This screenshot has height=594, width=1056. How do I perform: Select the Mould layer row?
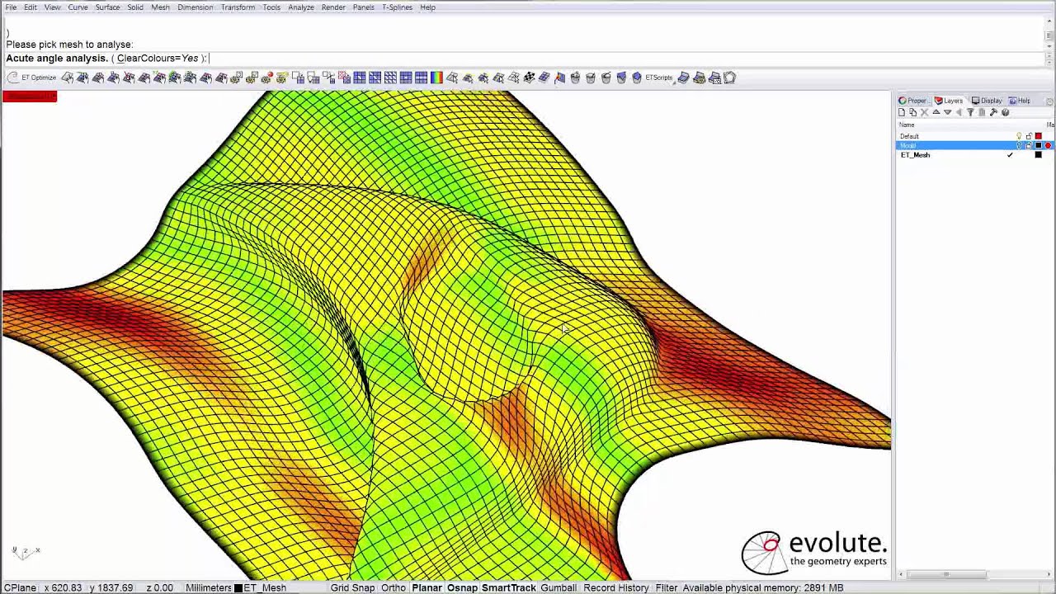(x=975, y=145)
